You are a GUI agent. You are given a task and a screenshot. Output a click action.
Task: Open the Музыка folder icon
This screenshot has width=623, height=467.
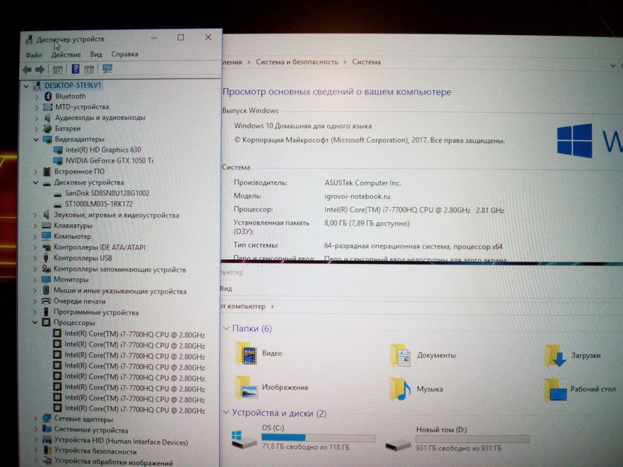[x=400, y=389]
